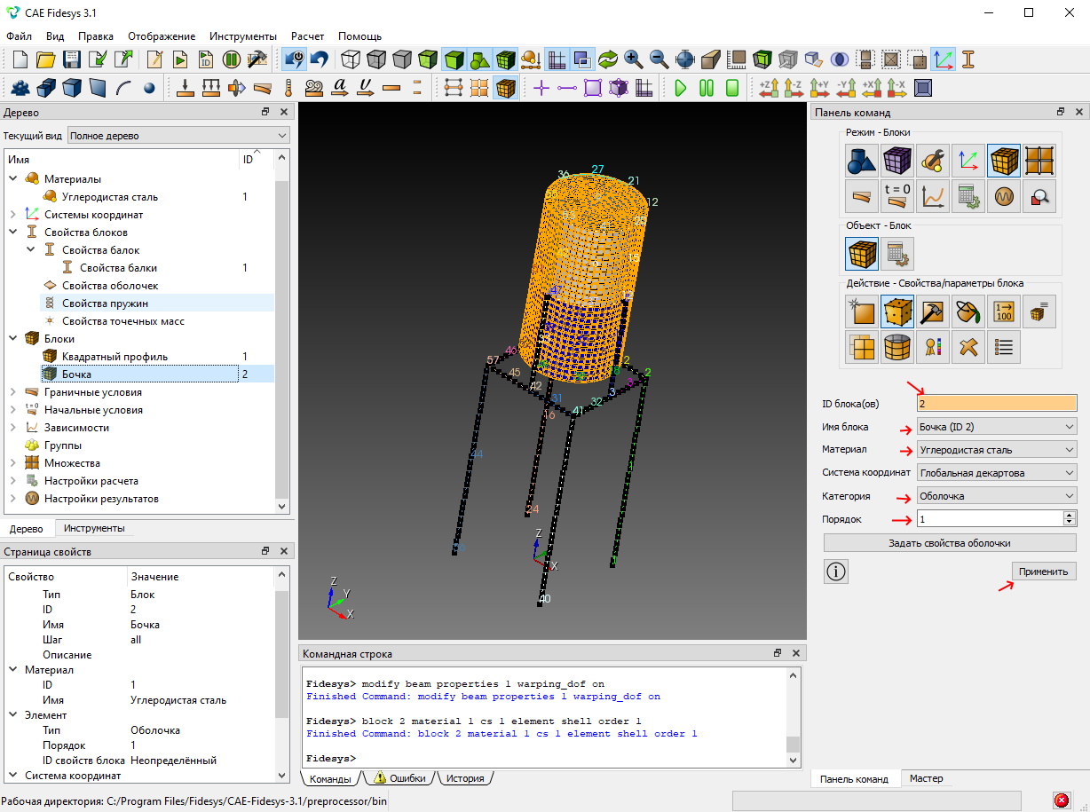Toggle the yellow mesh cube display in second toolbar
1090x812 pixels.
[505, 88]
